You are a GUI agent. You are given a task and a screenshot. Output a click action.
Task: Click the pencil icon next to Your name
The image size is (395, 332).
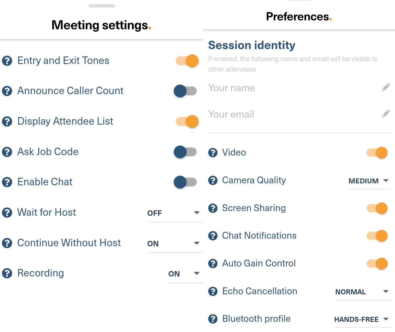(386, 87)
